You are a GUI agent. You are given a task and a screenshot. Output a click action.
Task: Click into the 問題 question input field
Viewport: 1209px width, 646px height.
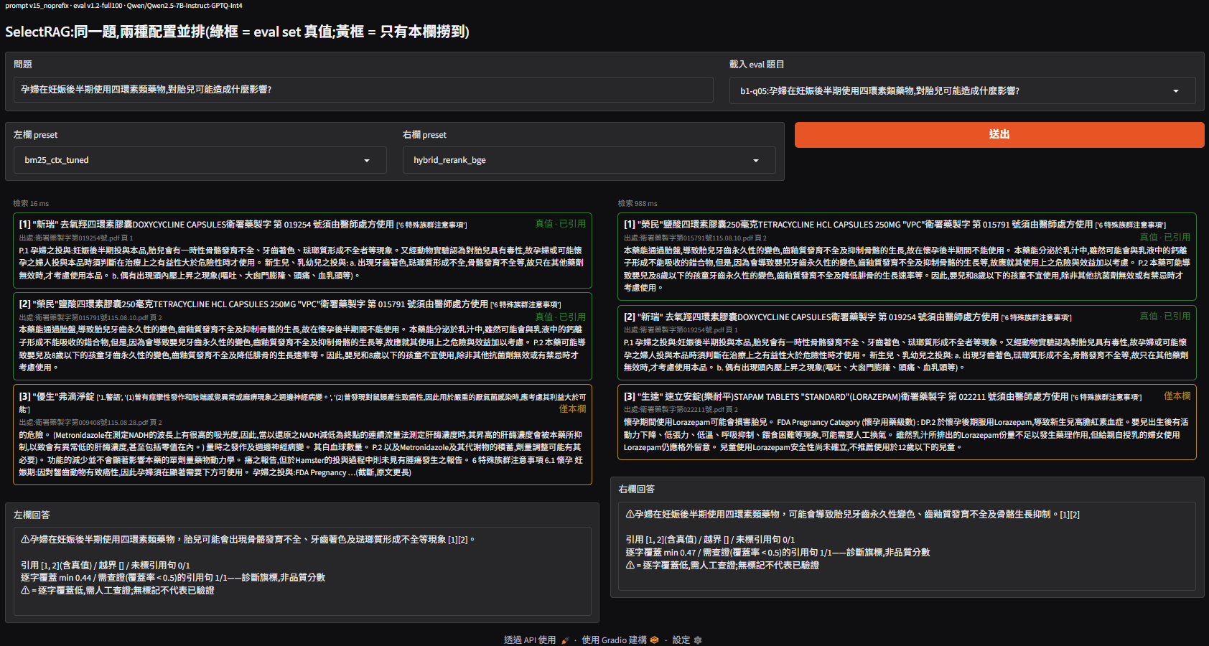tap(363, 90)
